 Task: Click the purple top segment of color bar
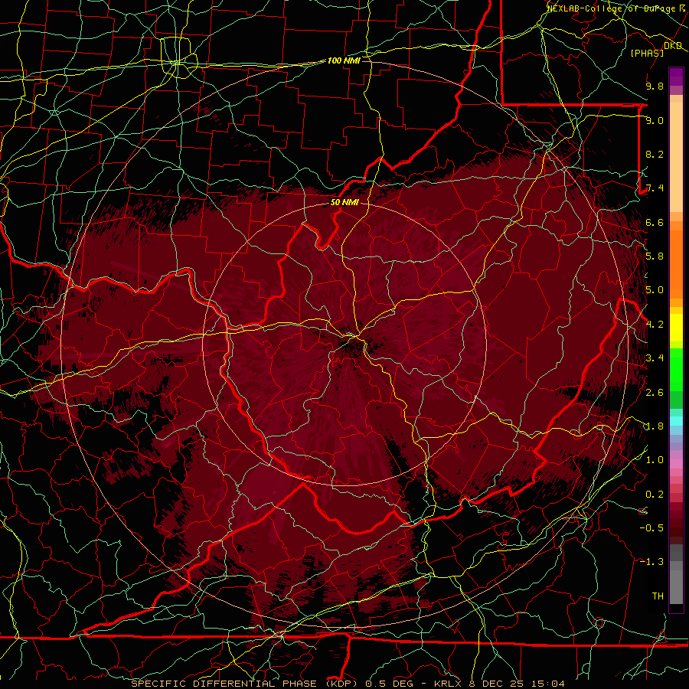[676, 77]
